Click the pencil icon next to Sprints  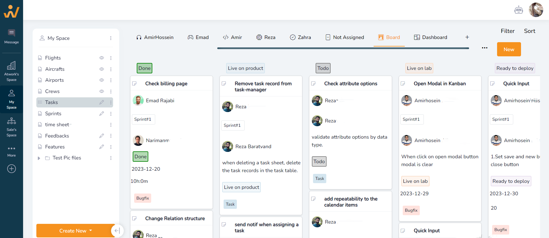click(x=102, y=114)
